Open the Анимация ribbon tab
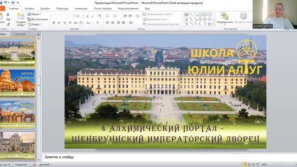 [x=81, y=8]
